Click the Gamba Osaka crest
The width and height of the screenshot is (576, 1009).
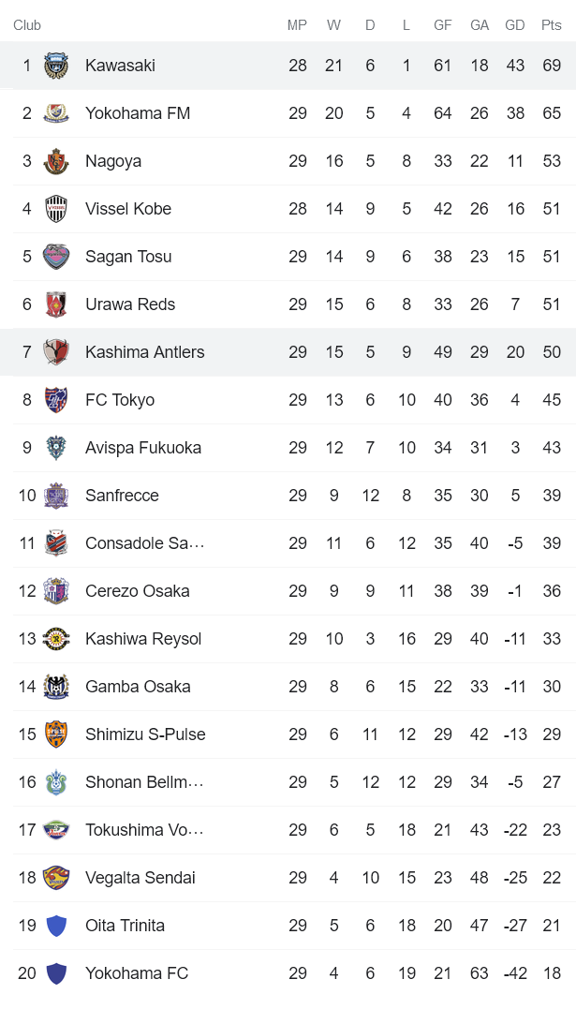(56, 687)
